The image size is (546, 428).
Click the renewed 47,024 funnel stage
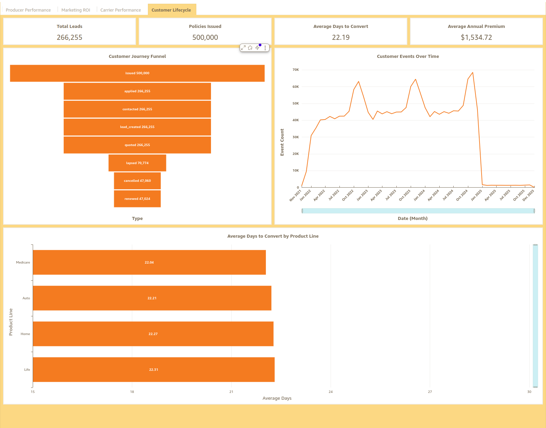[x=137, y=199]
